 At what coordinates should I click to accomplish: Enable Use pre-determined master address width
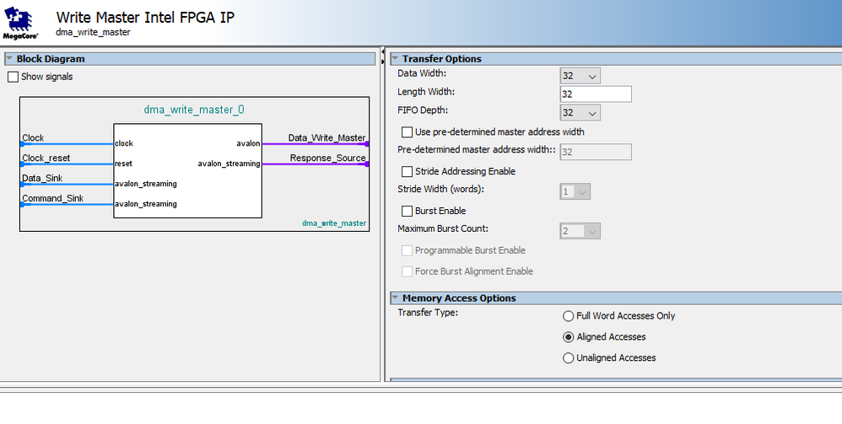pos(407,132)
